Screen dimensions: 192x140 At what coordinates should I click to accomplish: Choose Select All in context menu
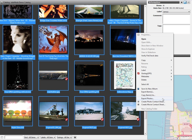155,84
